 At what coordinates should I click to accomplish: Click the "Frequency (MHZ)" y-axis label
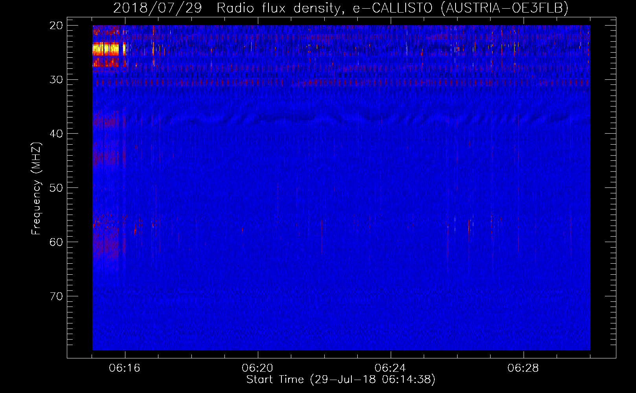tap(36, 189)
